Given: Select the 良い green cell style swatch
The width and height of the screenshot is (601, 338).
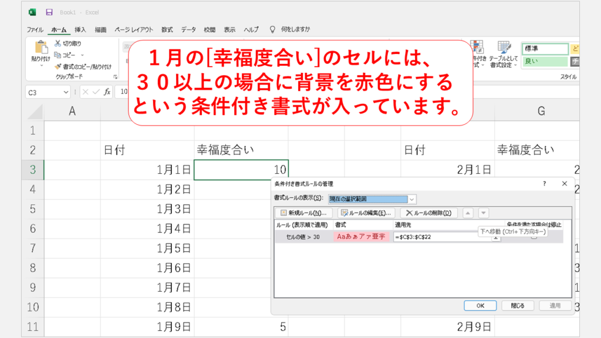Looking at the screenshot, I should coord(545,61).
